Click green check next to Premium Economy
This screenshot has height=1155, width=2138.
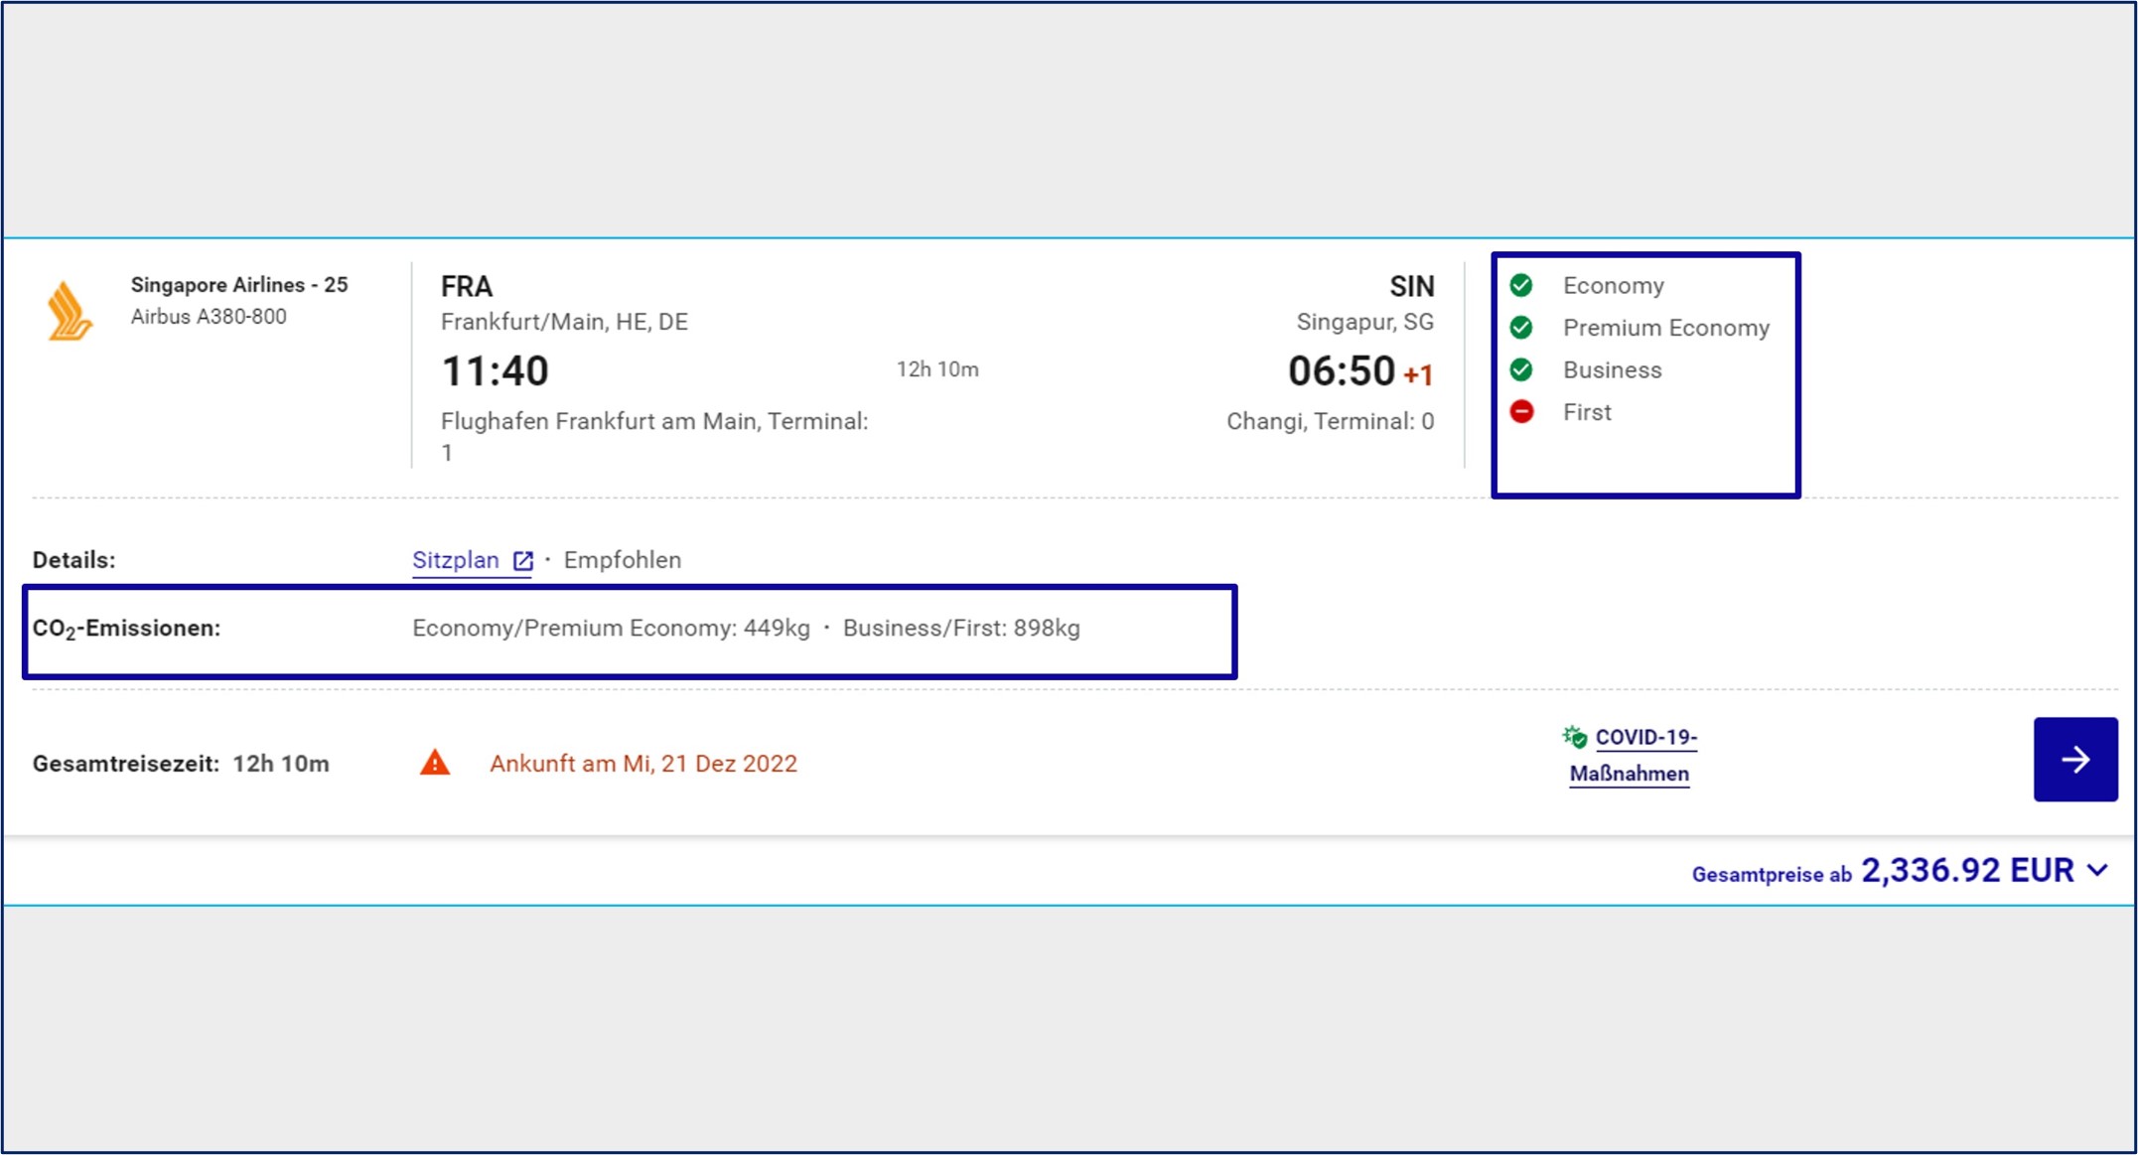pos(1521,328)
